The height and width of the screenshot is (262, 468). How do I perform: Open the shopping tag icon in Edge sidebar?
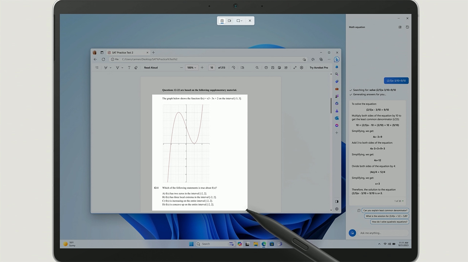click(337, 82)
